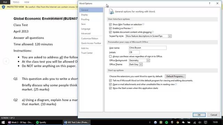Check battery status tray icon
Image resolution: width=223 pixels, height=125 pixels.
click(189, 122)
